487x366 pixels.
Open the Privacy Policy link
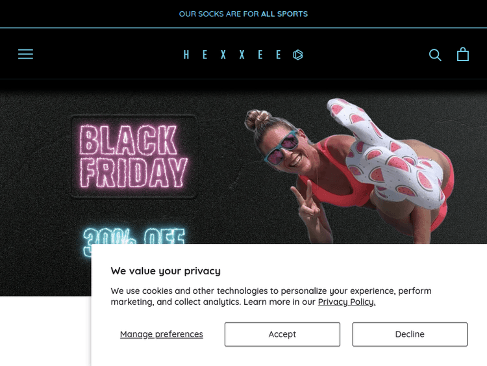coord(347,302)
